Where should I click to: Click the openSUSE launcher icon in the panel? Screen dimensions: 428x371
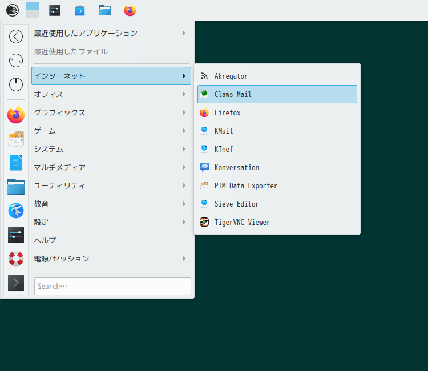click(x=13, y=10)
